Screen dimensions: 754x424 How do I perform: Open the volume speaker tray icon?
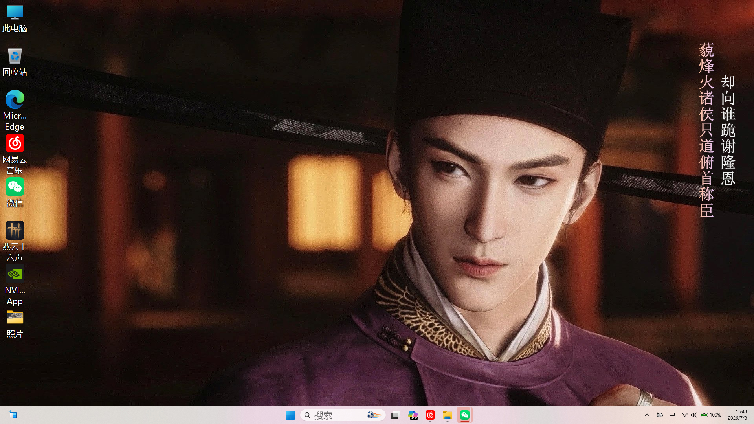694,415
